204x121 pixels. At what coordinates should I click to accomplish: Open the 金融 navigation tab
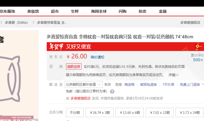click(163, 11)
